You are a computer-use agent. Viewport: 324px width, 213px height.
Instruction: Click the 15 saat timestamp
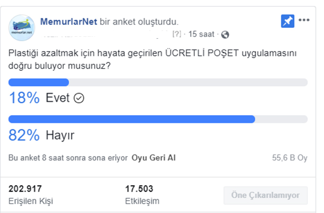click(x=201, y=34)
